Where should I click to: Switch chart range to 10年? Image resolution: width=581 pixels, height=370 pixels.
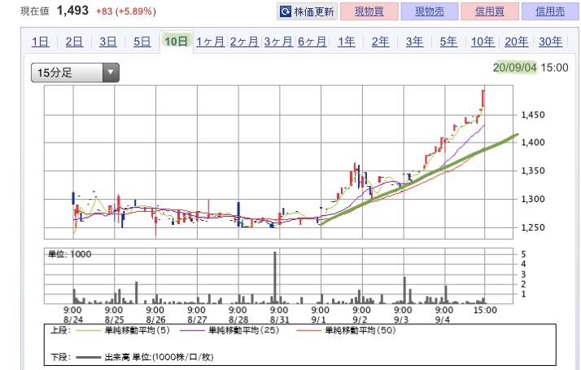[x=483, y=42]
